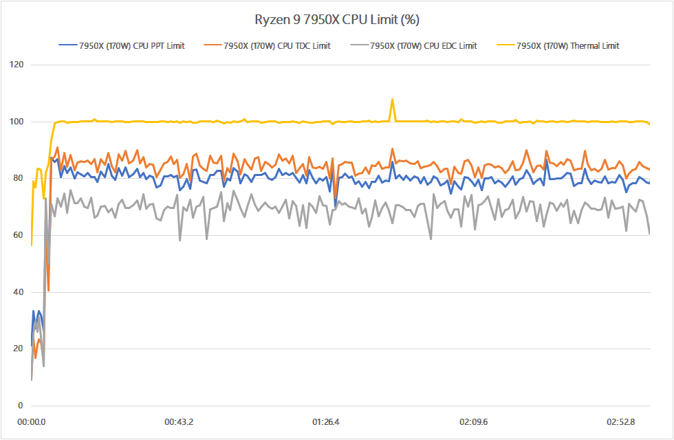
Task: Select the 00:43.2 time axis label
Action: pyautogui.click(x=179, y=421)
